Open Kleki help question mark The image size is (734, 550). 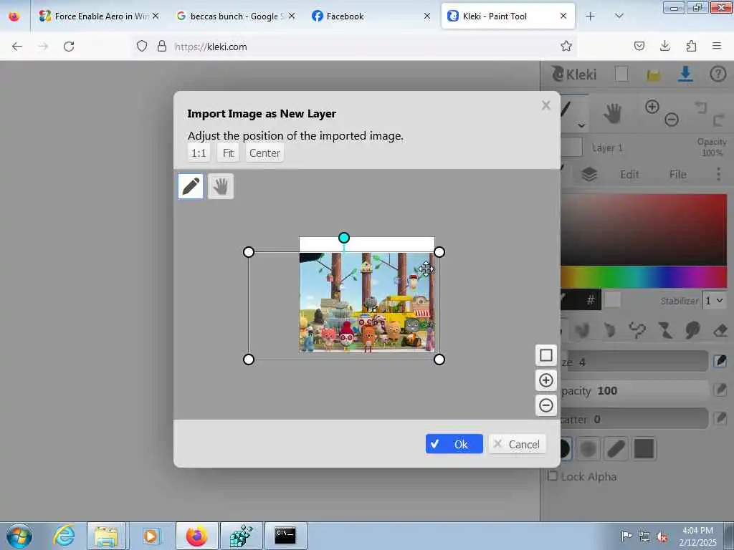click(718, 74)
